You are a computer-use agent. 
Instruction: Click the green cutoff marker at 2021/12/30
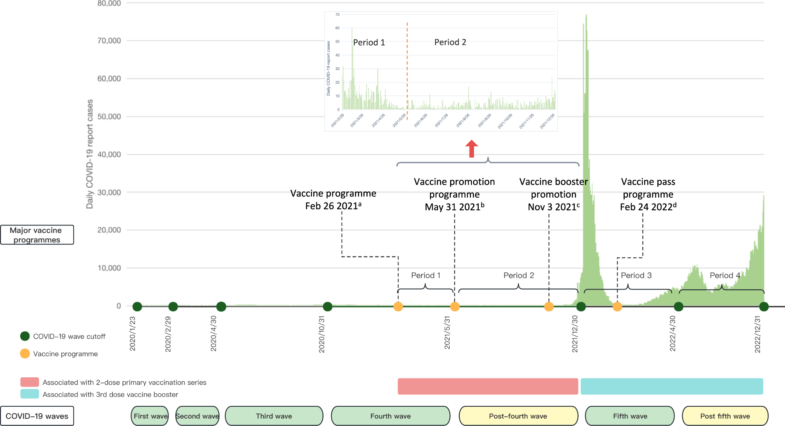(x=581, y=306)
